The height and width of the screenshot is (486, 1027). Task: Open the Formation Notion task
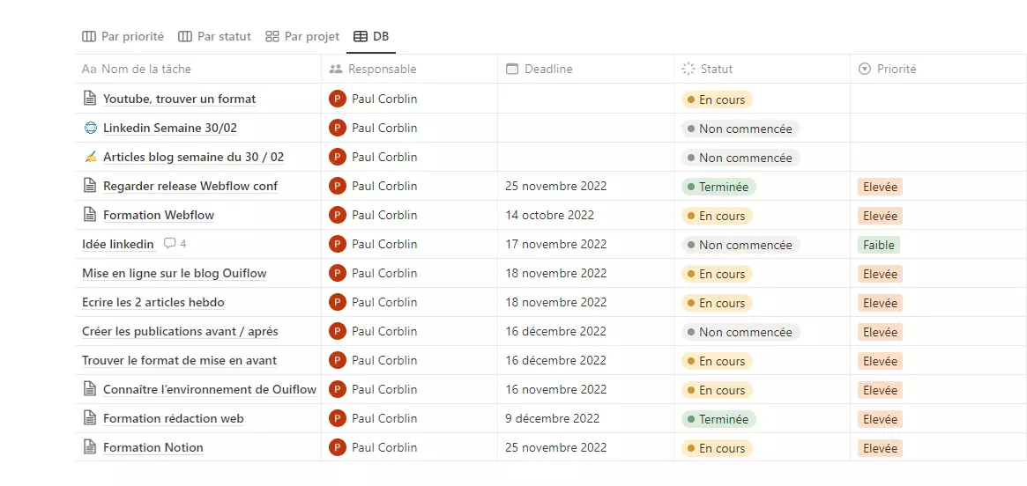point(153,447)
